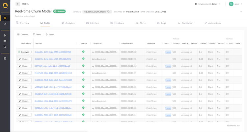The height and width of the screenshot is (132, 247).
Task: Open the Columns selector
Action: pyautogui.click(x=22, y=34)
